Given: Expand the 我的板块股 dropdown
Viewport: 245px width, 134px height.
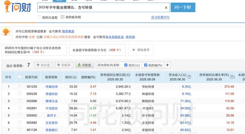Looking at the screenshot, I should tap(62, 17).
